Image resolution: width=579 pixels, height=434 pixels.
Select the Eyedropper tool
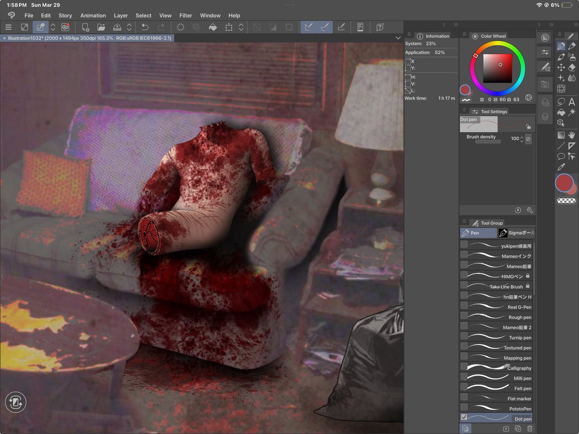coord(561,167)
